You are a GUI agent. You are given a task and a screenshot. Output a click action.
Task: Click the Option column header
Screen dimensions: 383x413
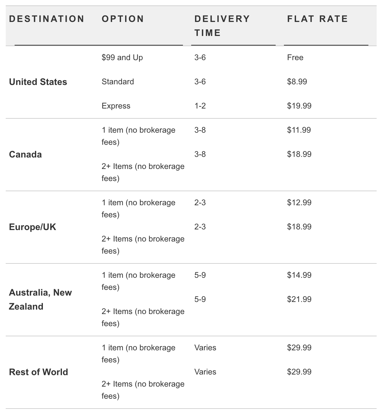click(x=123, y=19)
